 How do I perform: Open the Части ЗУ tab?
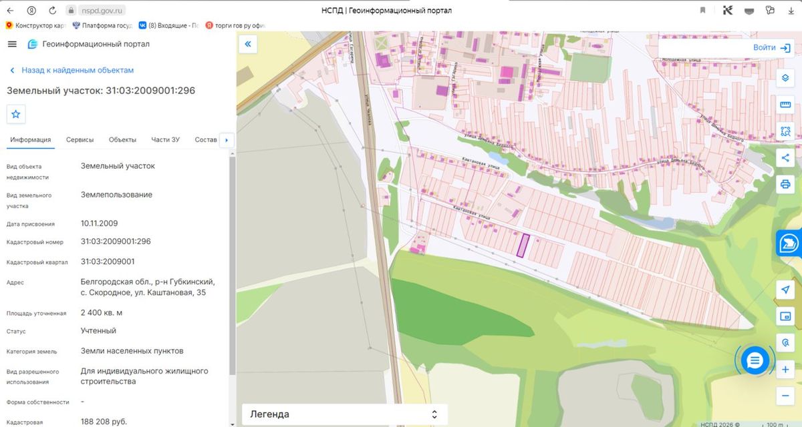click(166, 139)
